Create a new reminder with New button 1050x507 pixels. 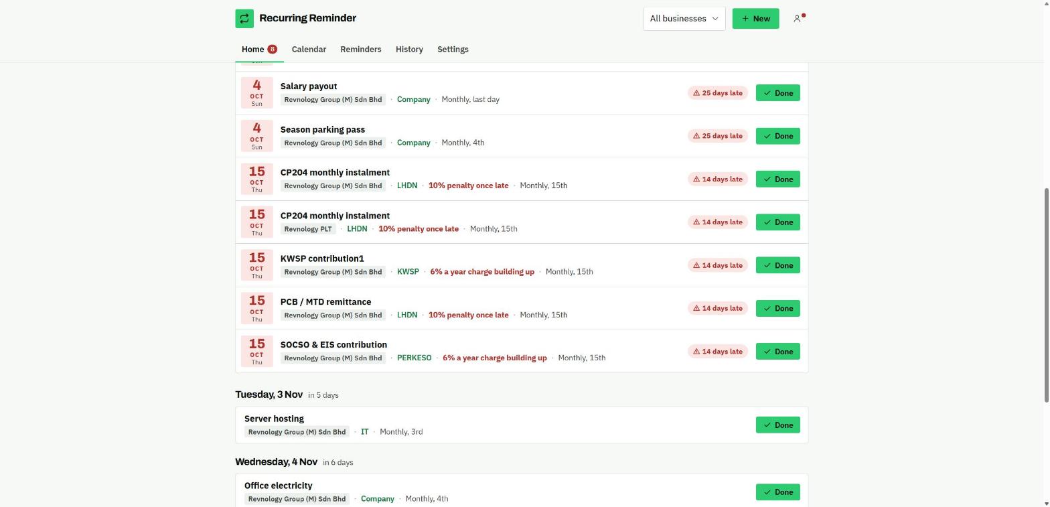[755, 19]
